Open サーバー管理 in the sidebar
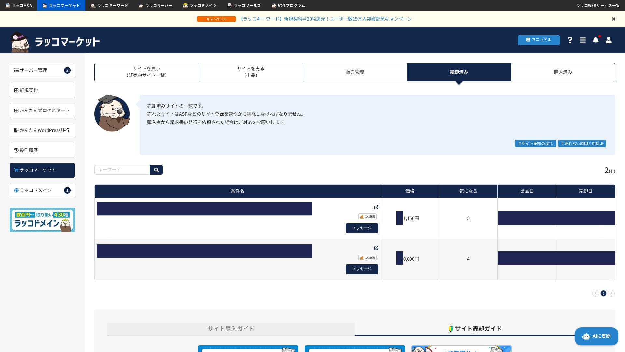Screen dimensions: 625x352 click(42, 70)
